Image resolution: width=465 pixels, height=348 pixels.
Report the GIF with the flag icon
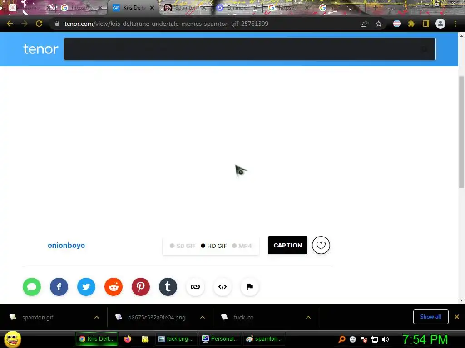[250, 287]
